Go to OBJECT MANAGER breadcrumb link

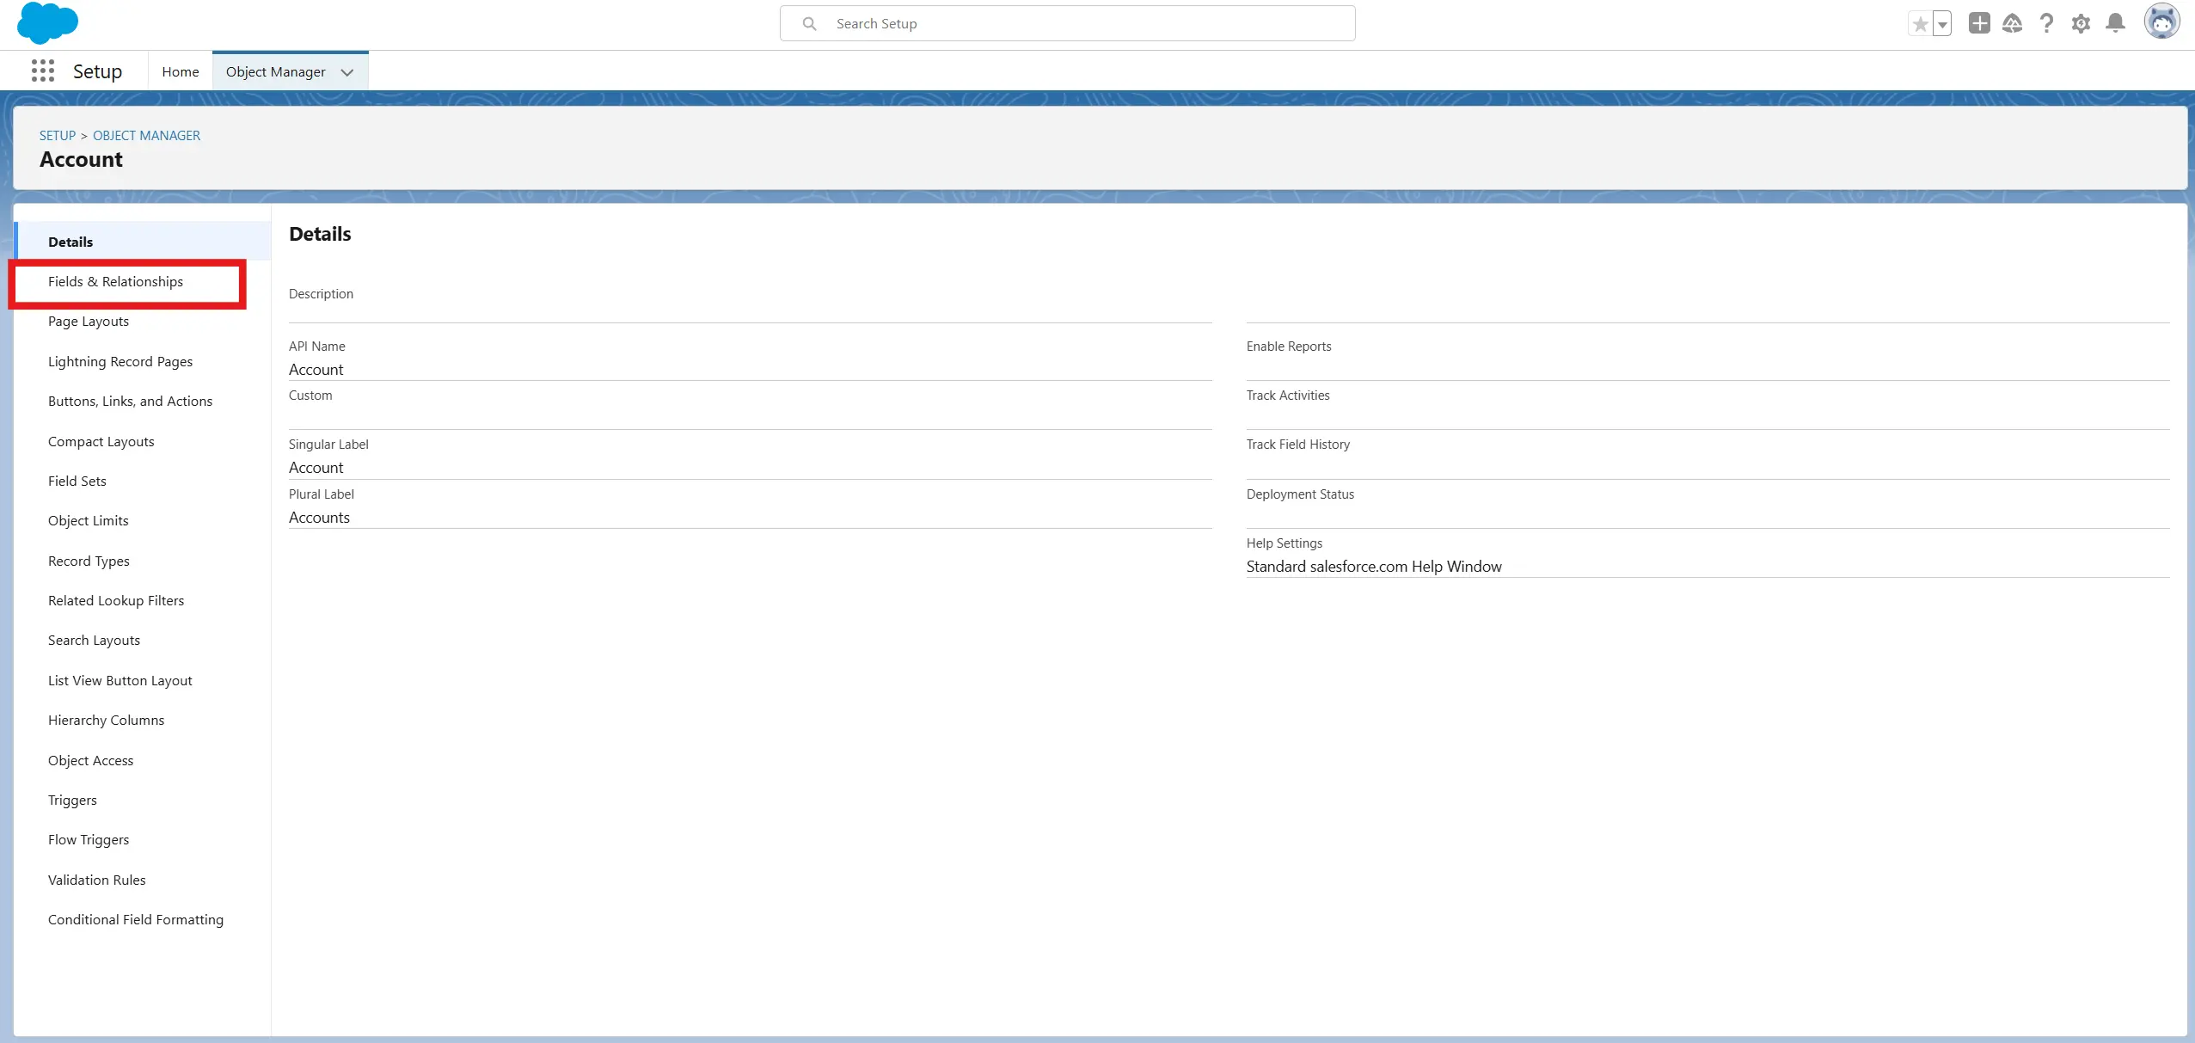(146, 136)
